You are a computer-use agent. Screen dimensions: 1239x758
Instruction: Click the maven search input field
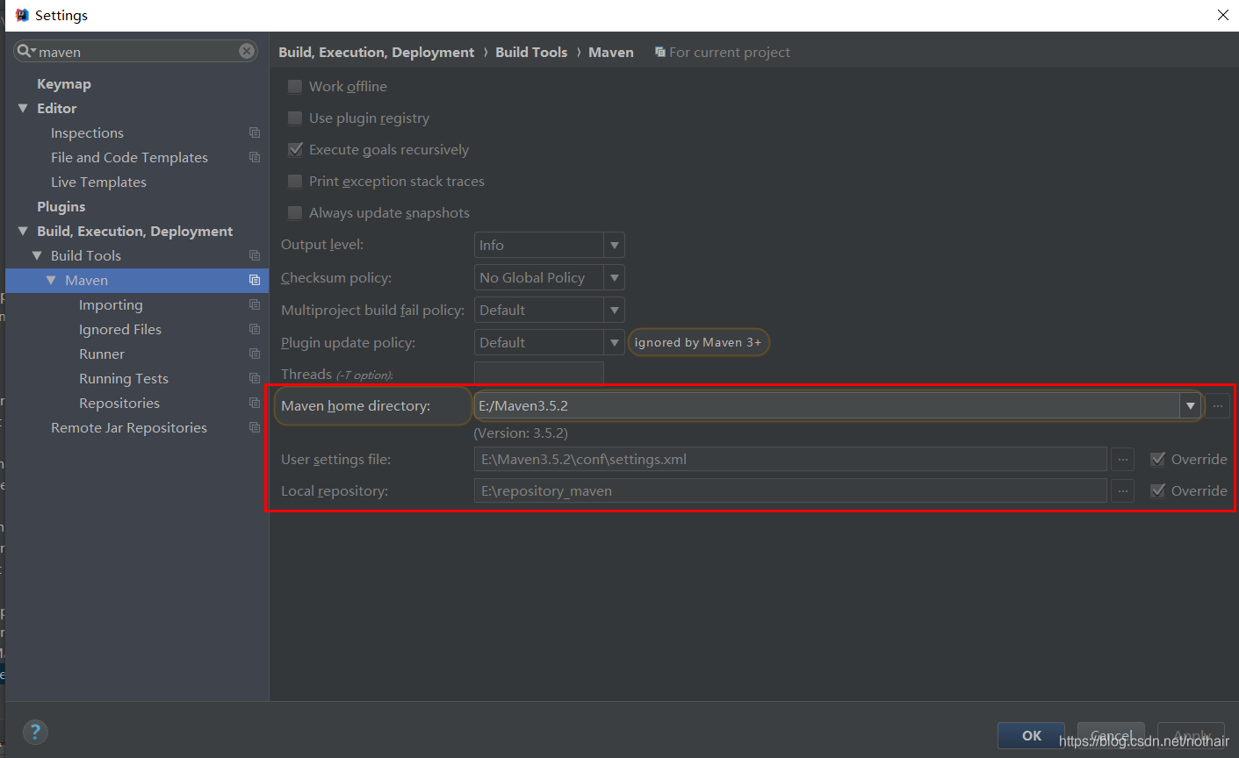tap(137, 52)
